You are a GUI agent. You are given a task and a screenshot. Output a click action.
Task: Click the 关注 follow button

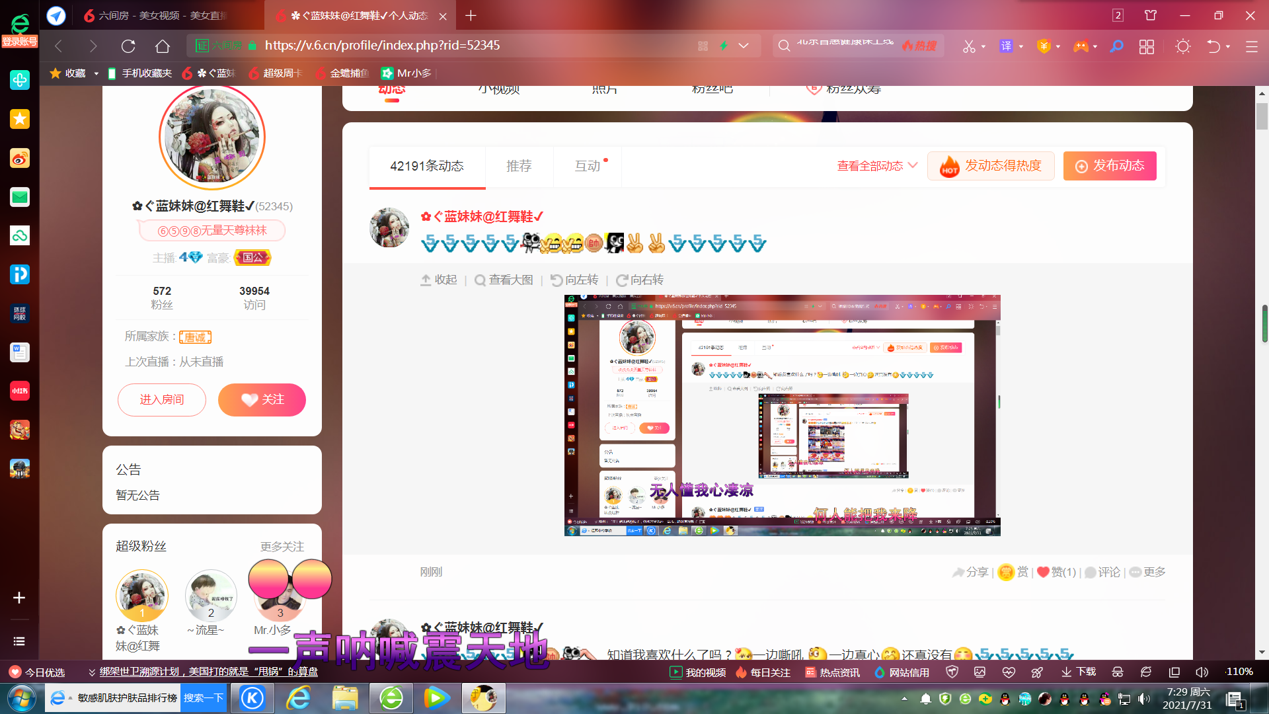262,400
